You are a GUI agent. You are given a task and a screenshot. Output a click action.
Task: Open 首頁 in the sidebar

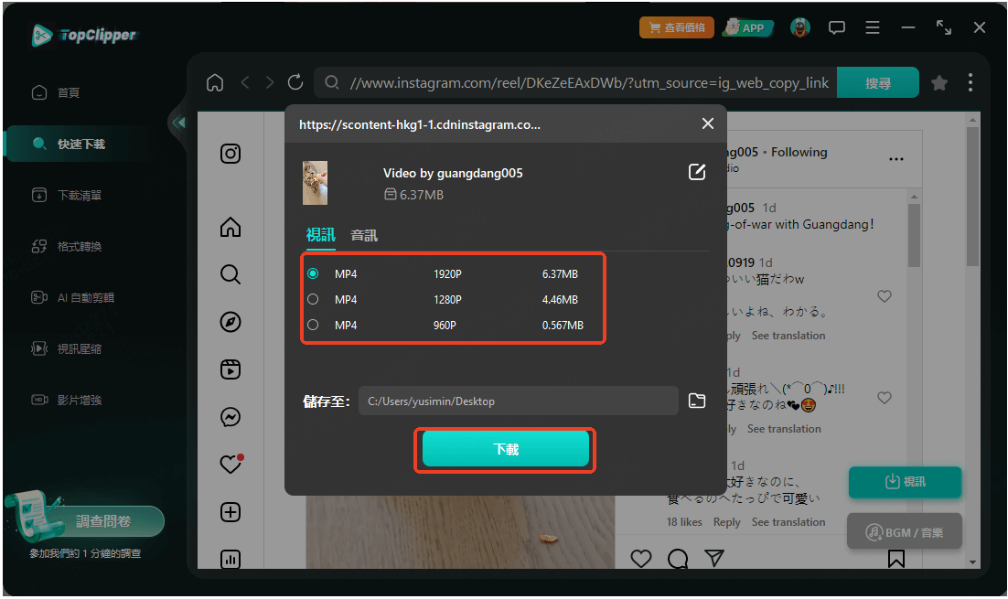(68, 92)
